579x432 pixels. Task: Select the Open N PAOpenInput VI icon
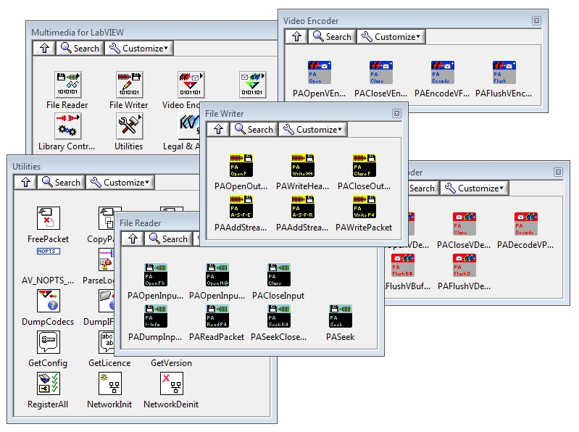pos(217,275)
